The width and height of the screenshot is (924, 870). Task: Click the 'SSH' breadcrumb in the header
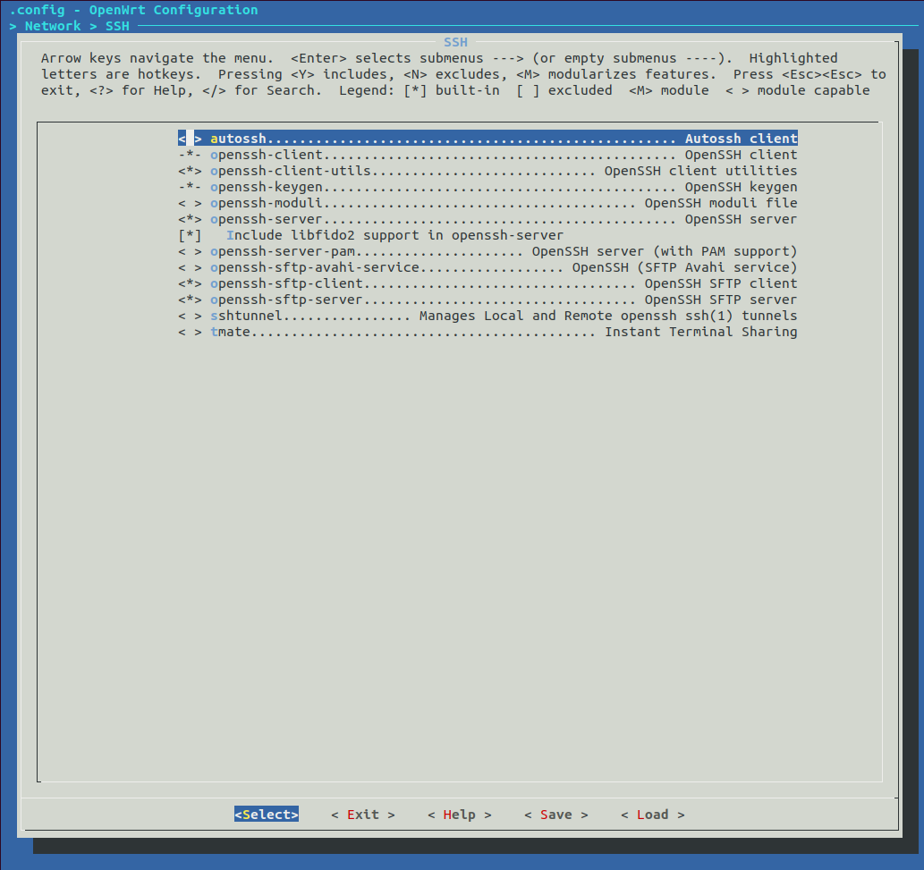point(117,26)
